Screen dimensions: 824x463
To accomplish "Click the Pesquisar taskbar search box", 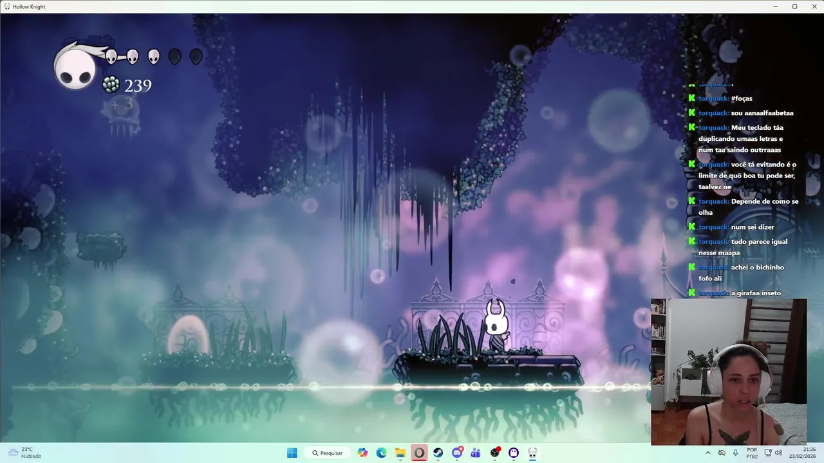I will point(328,453).
